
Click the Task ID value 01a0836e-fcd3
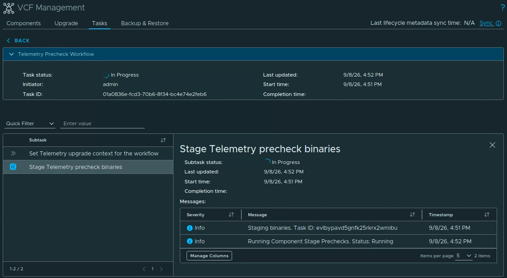click(x=155, y=94)
